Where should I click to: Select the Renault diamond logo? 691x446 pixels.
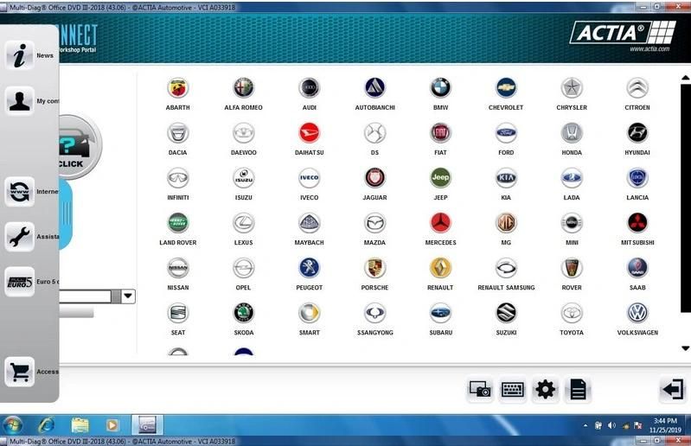tap(440, 268)
